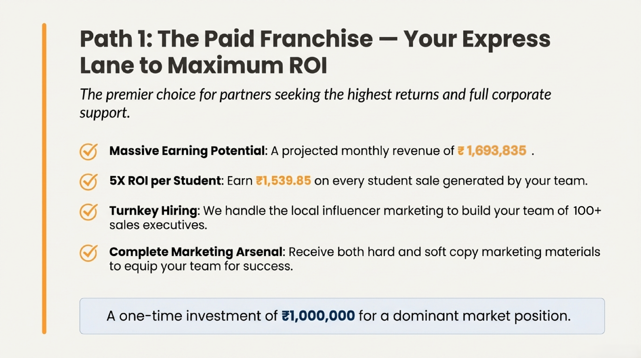This screenshot has height=358, width=641.
Task: Click the orange ₹1,693,835 revenue figure
Action: (492, 151)
